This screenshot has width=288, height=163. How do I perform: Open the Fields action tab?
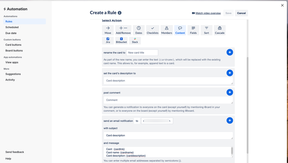193,30
